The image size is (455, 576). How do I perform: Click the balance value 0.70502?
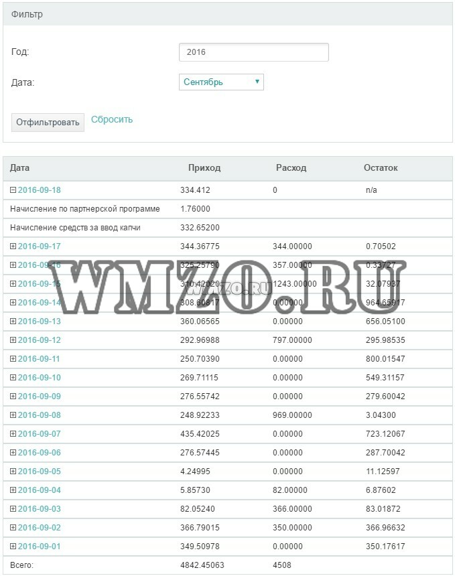coord(381,246)
